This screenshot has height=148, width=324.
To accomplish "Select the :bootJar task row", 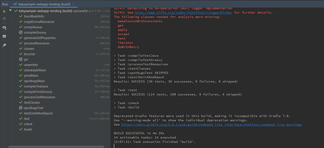I will click(59, 54).
